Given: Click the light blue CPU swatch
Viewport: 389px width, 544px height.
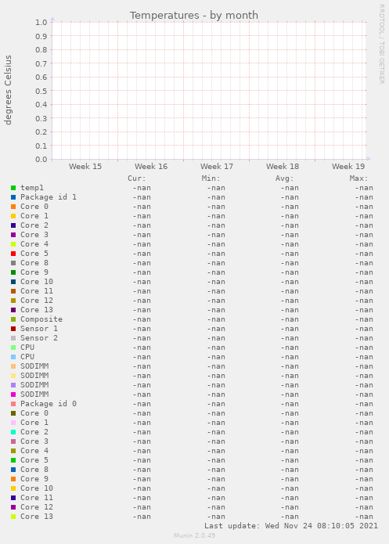Looking at the screenshot, I should coord(13,357).
